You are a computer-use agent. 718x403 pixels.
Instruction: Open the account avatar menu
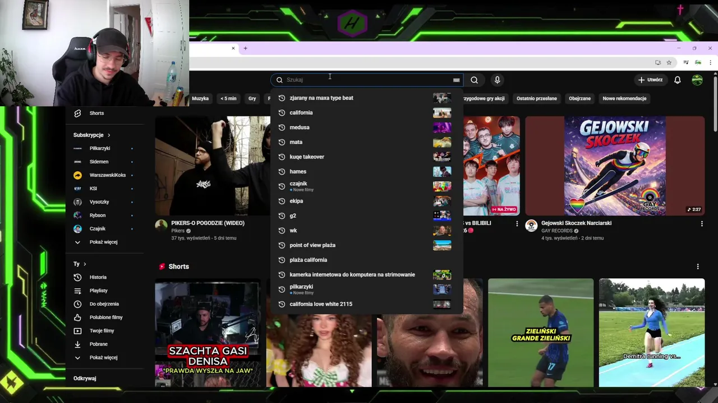tap(697, 80)
